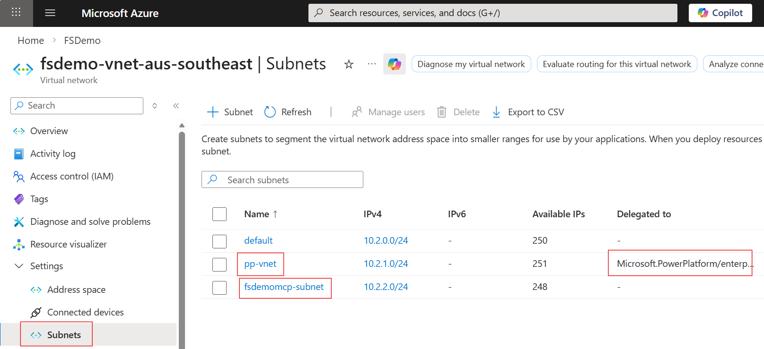
Task: Open the Tags menu item
Action: [x=39, y=199]
